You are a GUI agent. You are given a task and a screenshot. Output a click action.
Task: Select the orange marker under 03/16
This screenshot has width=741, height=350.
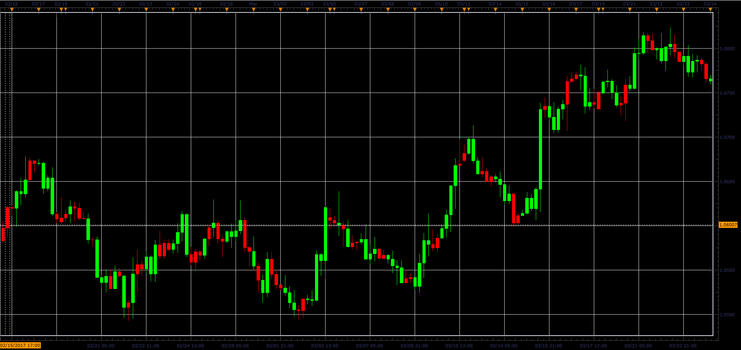[549, 10]
